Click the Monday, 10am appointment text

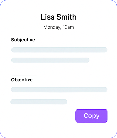point(59,27)
